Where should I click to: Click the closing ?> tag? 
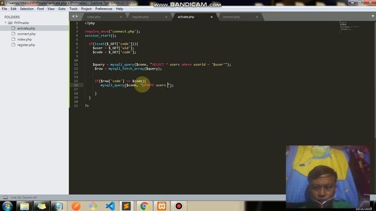click(x=87, y=105)
